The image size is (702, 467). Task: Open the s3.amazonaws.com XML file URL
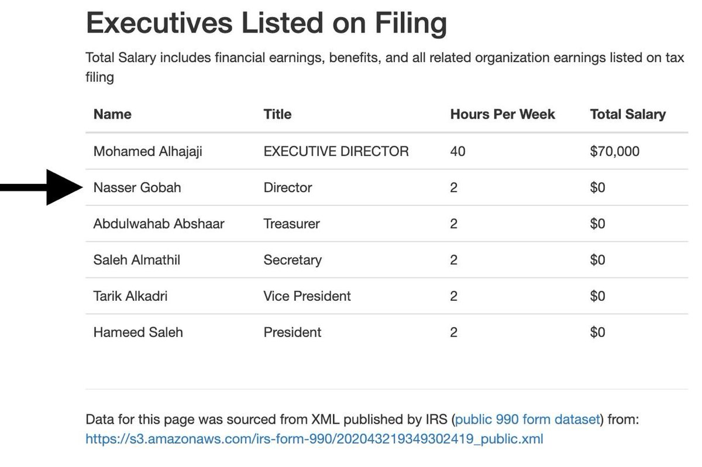click(x=314, y=438)
